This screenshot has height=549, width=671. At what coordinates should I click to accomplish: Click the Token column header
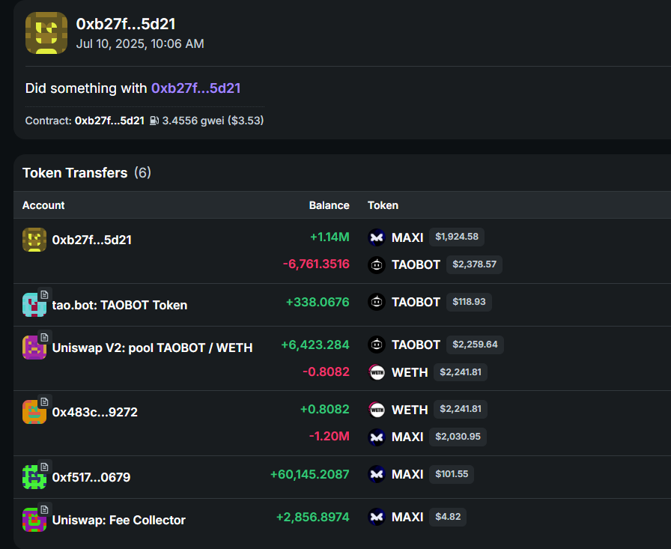[383, 205]
